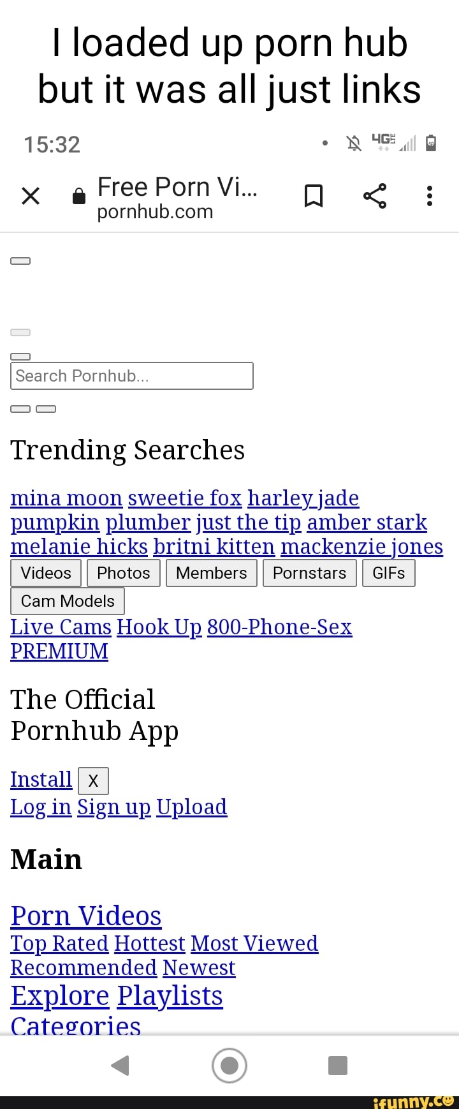Dismiss the app banner with X button
This screenshot has width=459, height=1109.
[93, 781]
